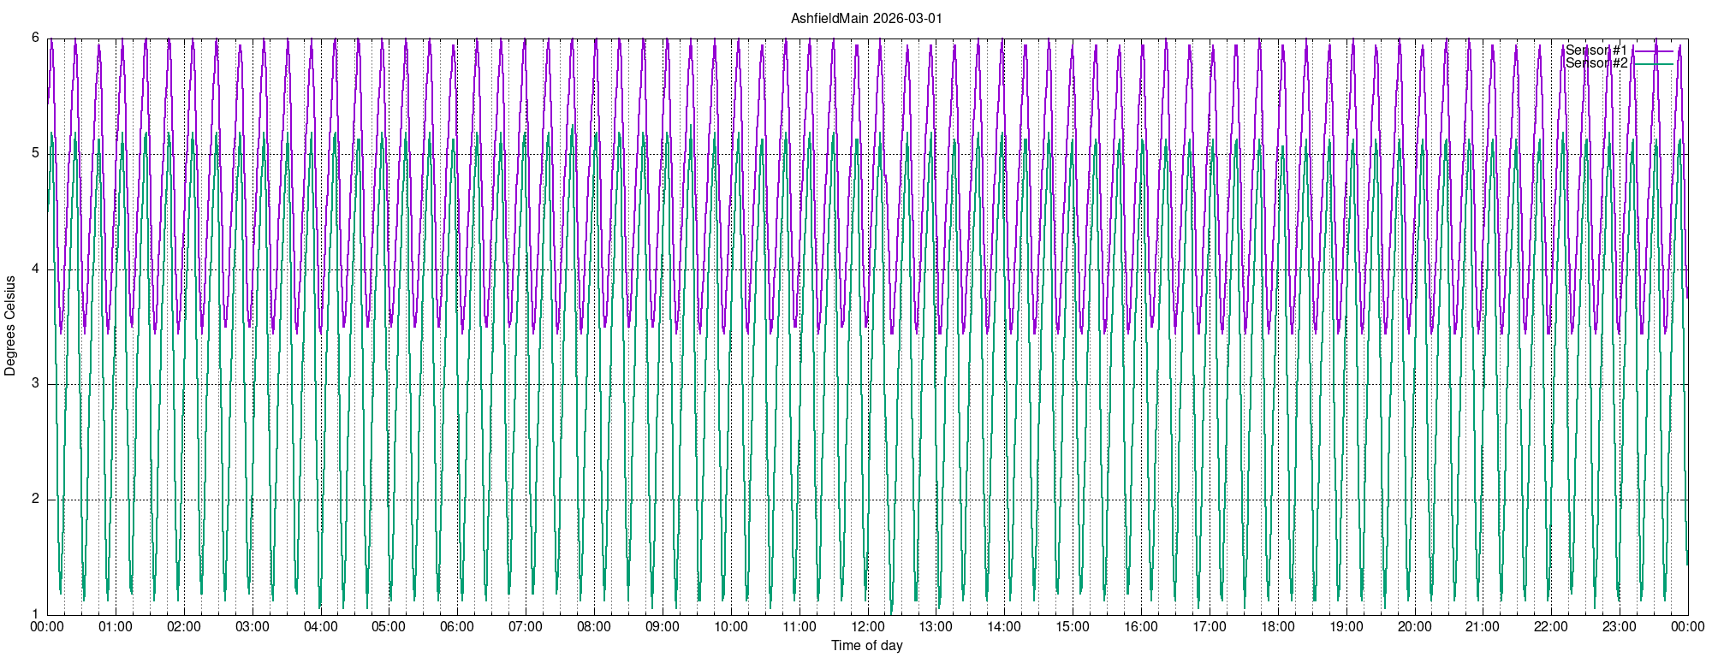Select the 01:00 time tick label
This screenshot has width=1712, height=657.
[116, 627]
